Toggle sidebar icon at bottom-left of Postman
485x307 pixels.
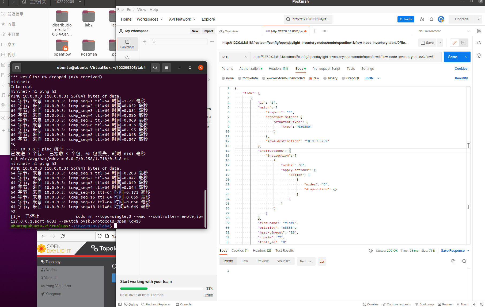click(x=120, y=304)
